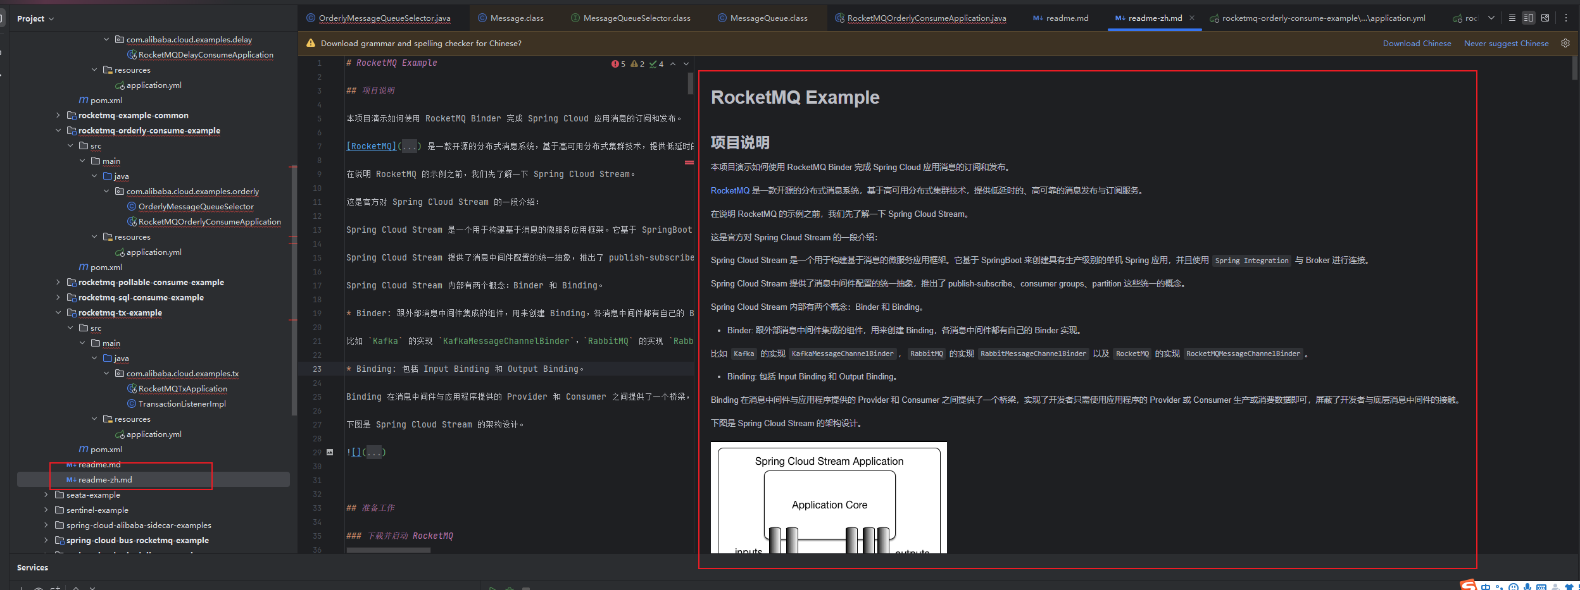
Task: Open RocketMQ hyperlink in markdown preview
Action: [x=730, y=190]
